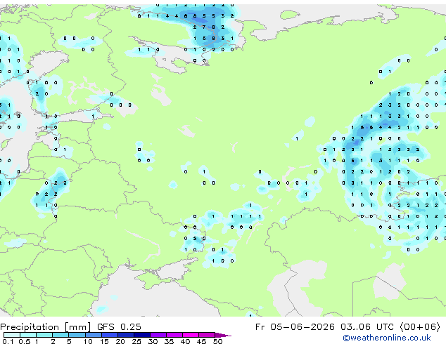
Task: Click the 1–2 mm legend color swatch
Action: [44, 335]
